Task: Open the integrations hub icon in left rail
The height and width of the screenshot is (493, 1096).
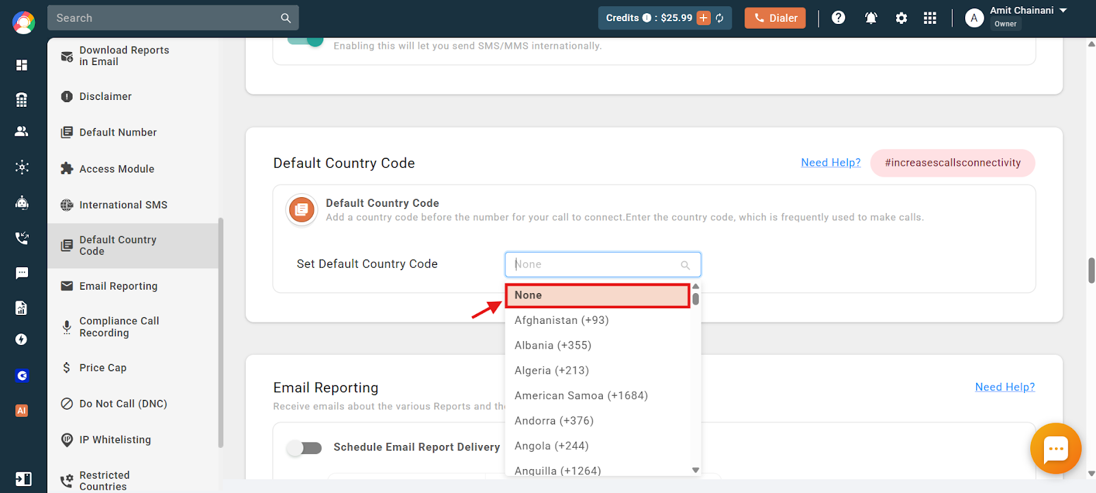Action: pyautogui.click(x=22, y=167)
